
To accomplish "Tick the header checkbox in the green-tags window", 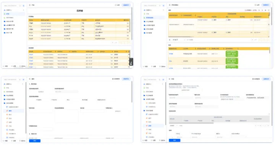I will click(x=256, y=5).
